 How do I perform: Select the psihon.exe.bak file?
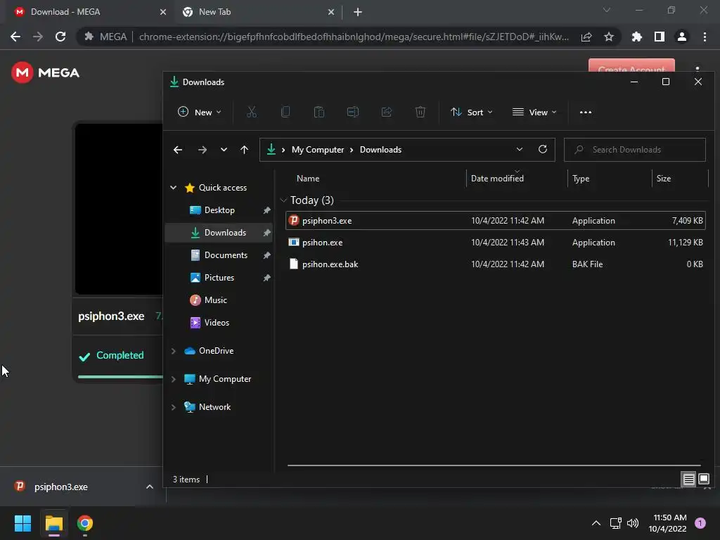[x=496, y=264]
